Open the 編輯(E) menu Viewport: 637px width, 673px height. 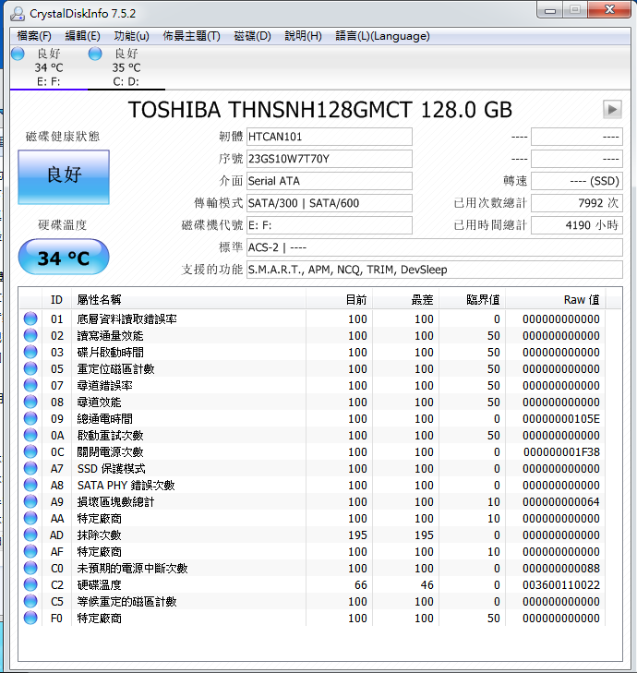82,36
